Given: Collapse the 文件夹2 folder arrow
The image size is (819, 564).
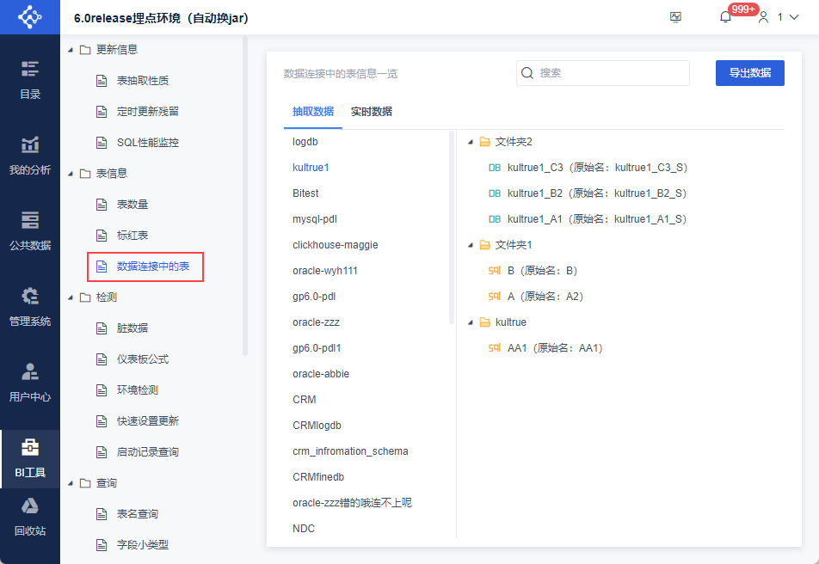Looking at the screenshot, I should (x=471, y=142).
